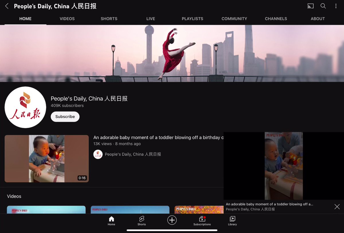Tap the dancer channel banner image
The width and height of the screenshot is (344, 233).
pyautogui.click(x=172, y=54)
